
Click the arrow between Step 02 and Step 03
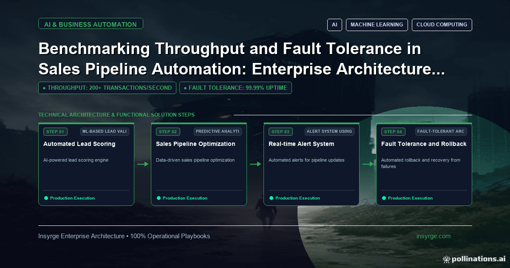point(255,164)
